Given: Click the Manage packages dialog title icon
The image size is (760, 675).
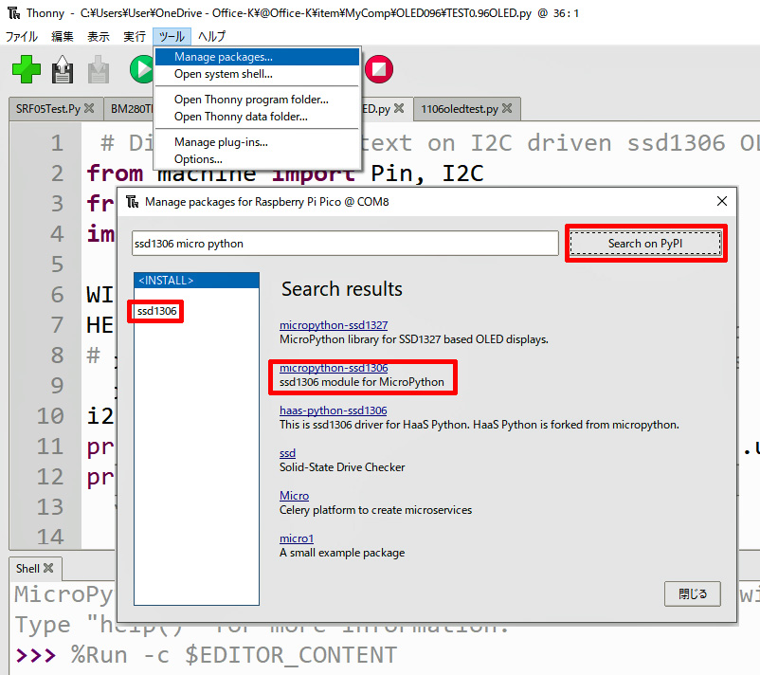Looking at the screenshot, I should click(x=133, y=202).
